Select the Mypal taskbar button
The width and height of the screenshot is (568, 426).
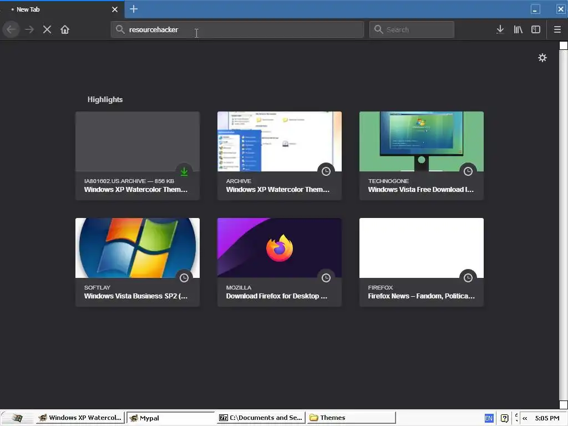[170, 418]
